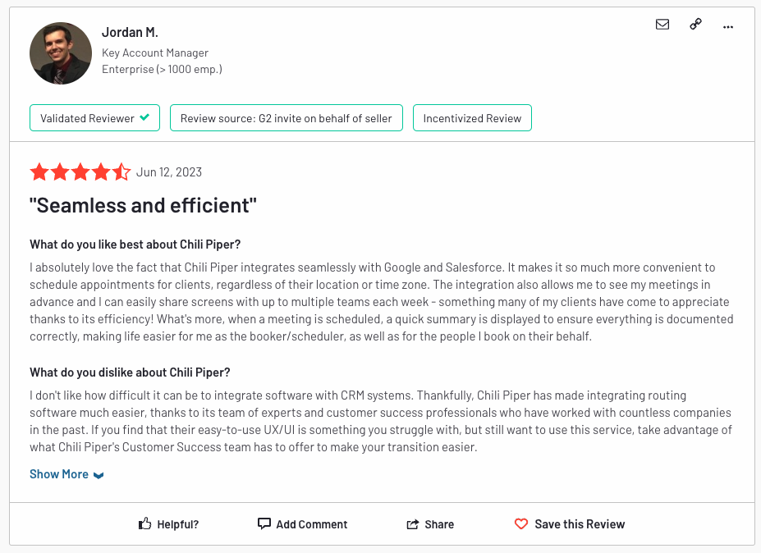Click the Jun 12, 2023 review date
This screenshot has height=553, width=761.
click(x=169, y=172)
